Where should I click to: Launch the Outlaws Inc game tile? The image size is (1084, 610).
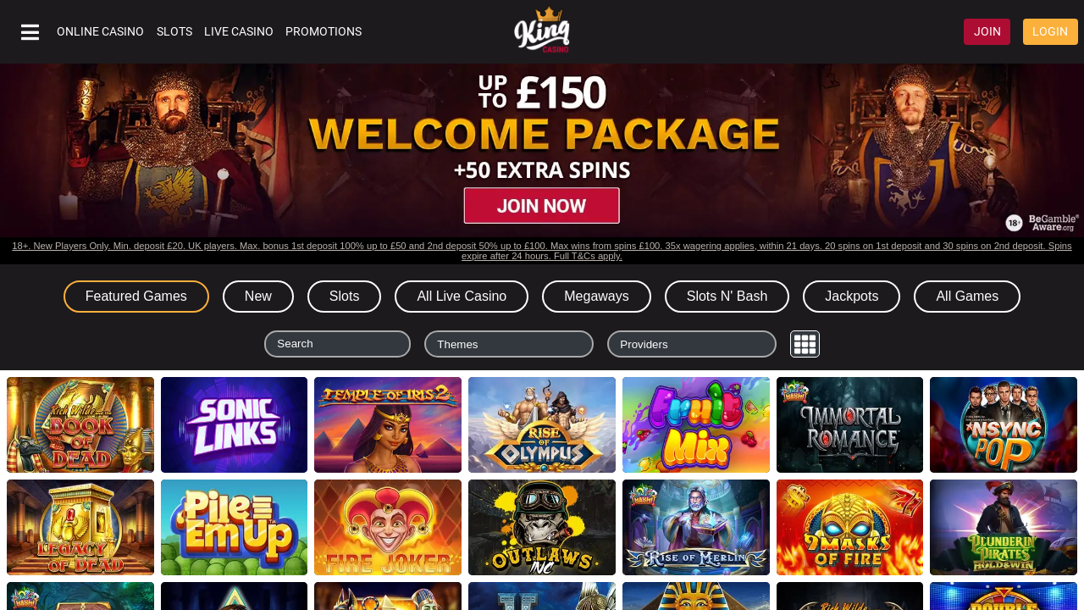point(542,527)
